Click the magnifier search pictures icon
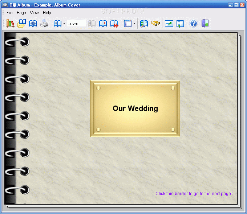The height and width of the screenshot is (214, 247). point(144,24)
